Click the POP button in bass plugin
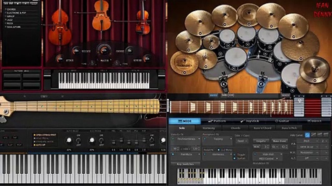 point(19,145)
